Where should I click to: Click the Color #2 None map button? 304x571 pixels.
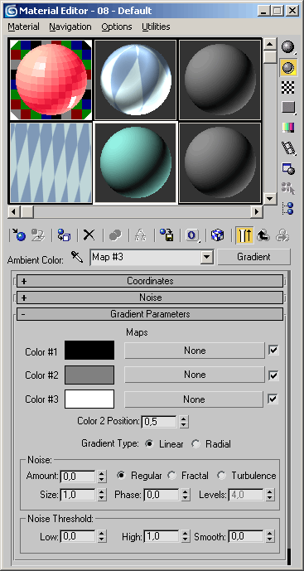[195, 375]
